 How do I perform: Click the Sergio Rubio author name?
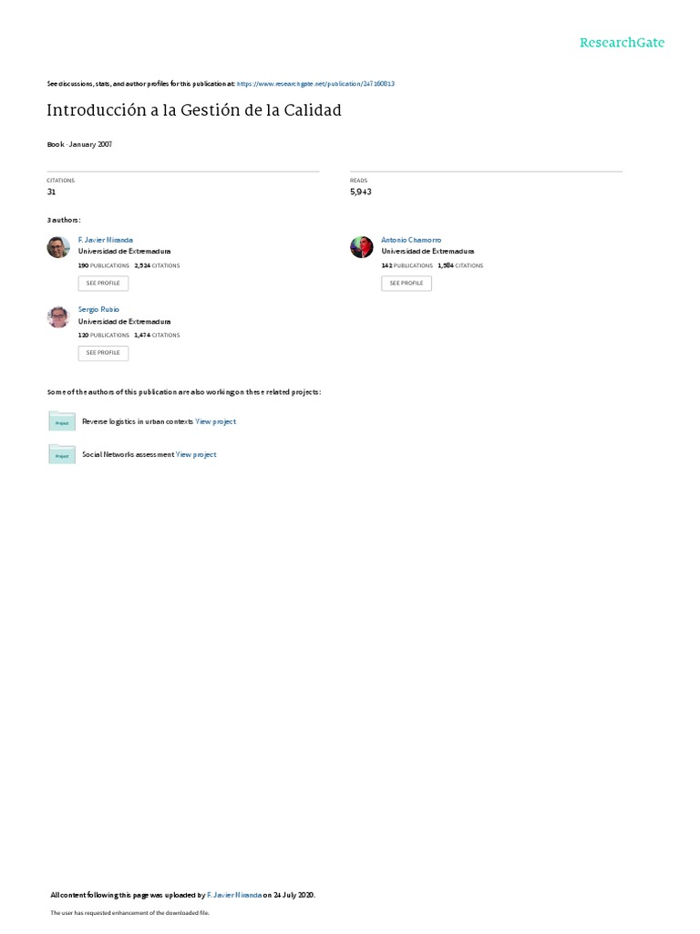click(x=98, y=310)
